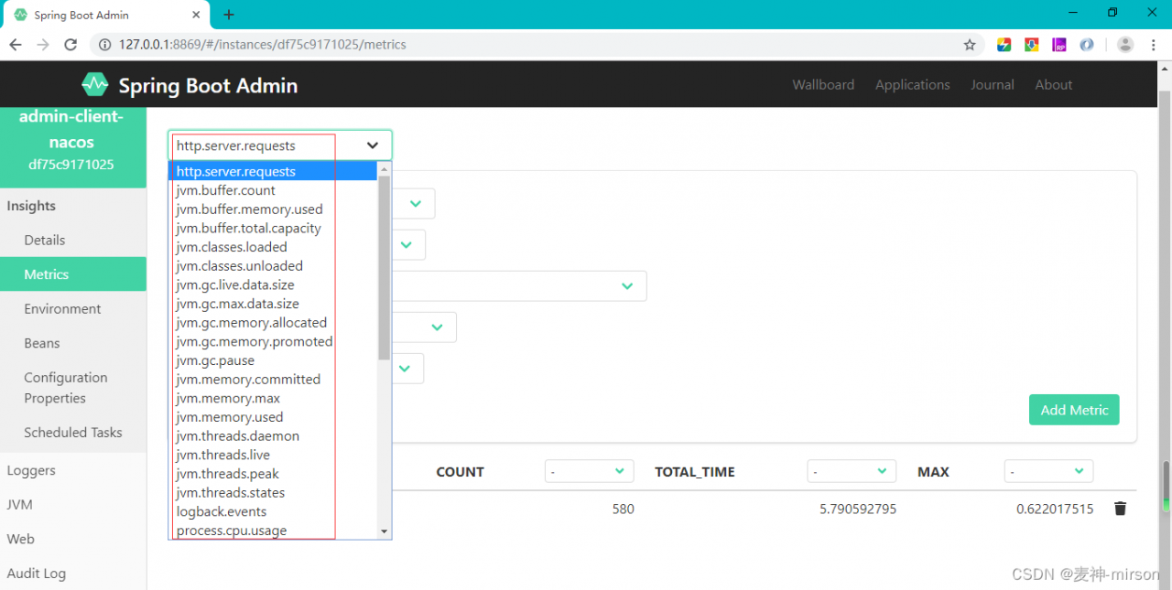Open the Applications page

[913, 85]
